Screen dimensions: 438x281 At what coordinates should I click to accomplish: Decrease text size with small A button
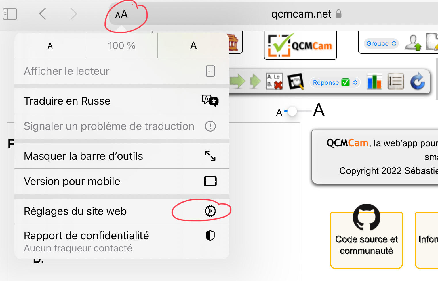pos(50,46)
